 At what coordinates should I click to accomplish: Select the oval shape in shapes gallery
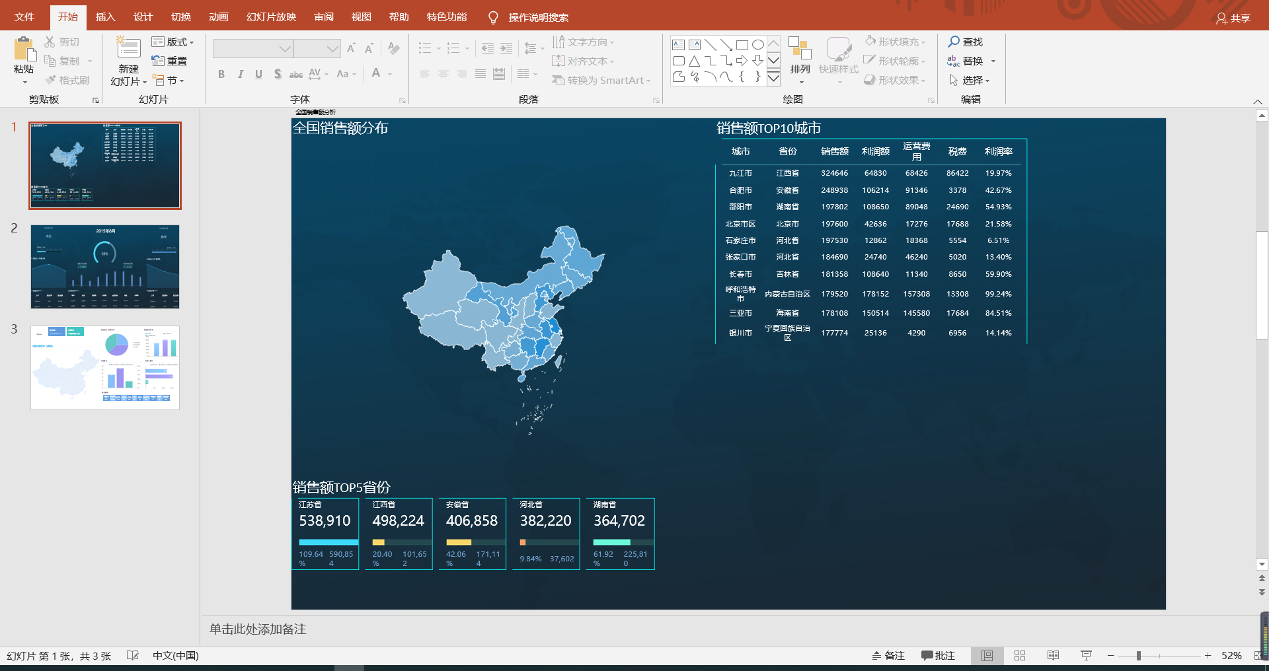pyautogui.click(x=758, y=45)
